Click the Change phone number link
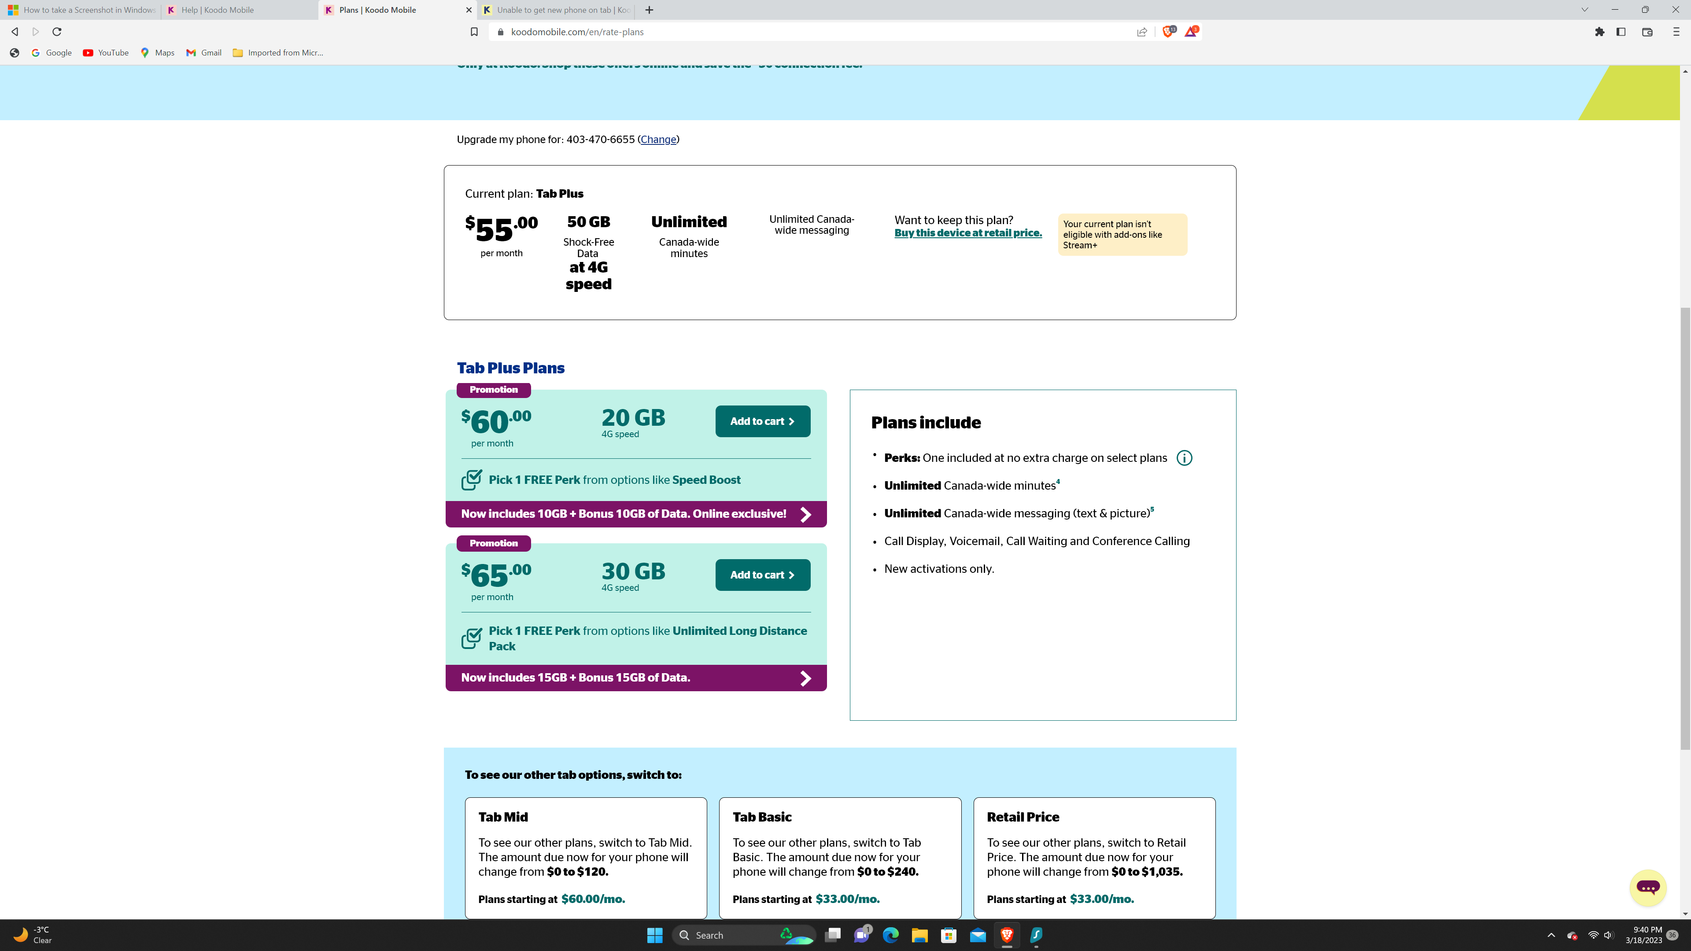Screen dimensions: 1691x951 658,139
